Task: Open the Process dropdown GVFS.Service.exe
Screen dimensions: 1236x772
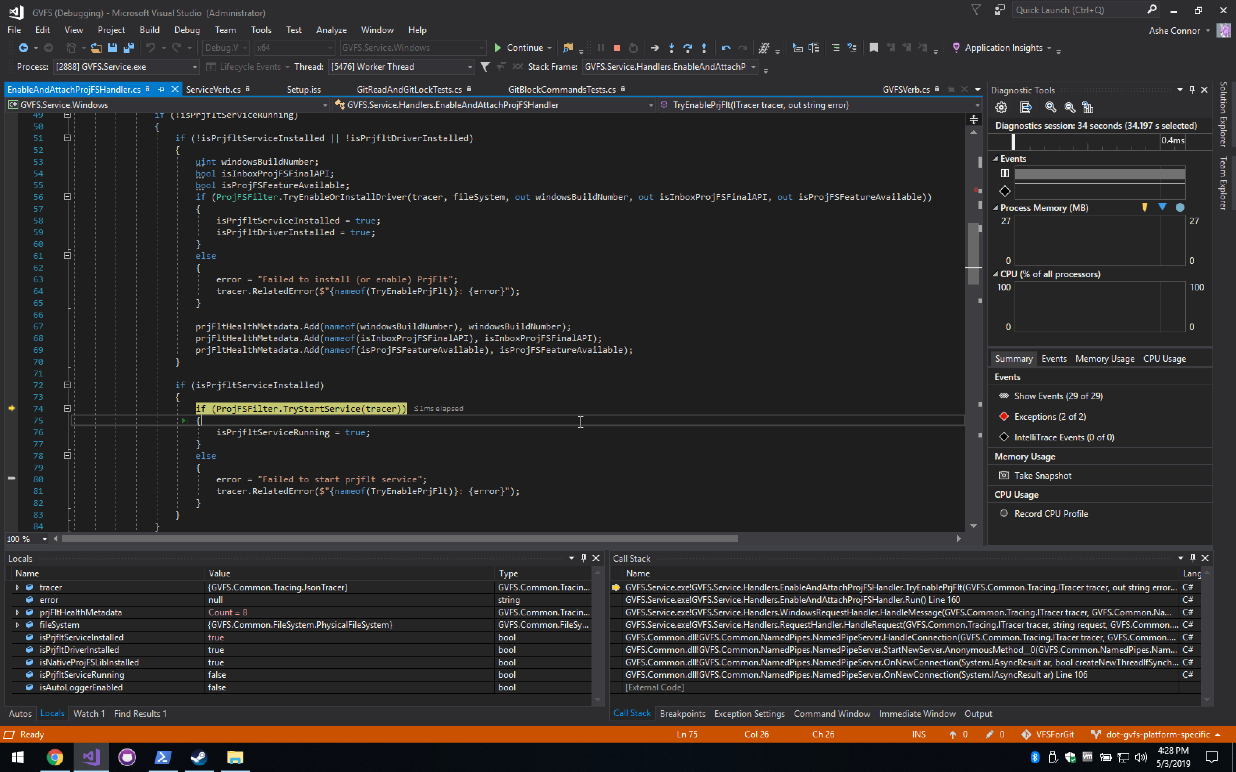Action: (195, 67)
